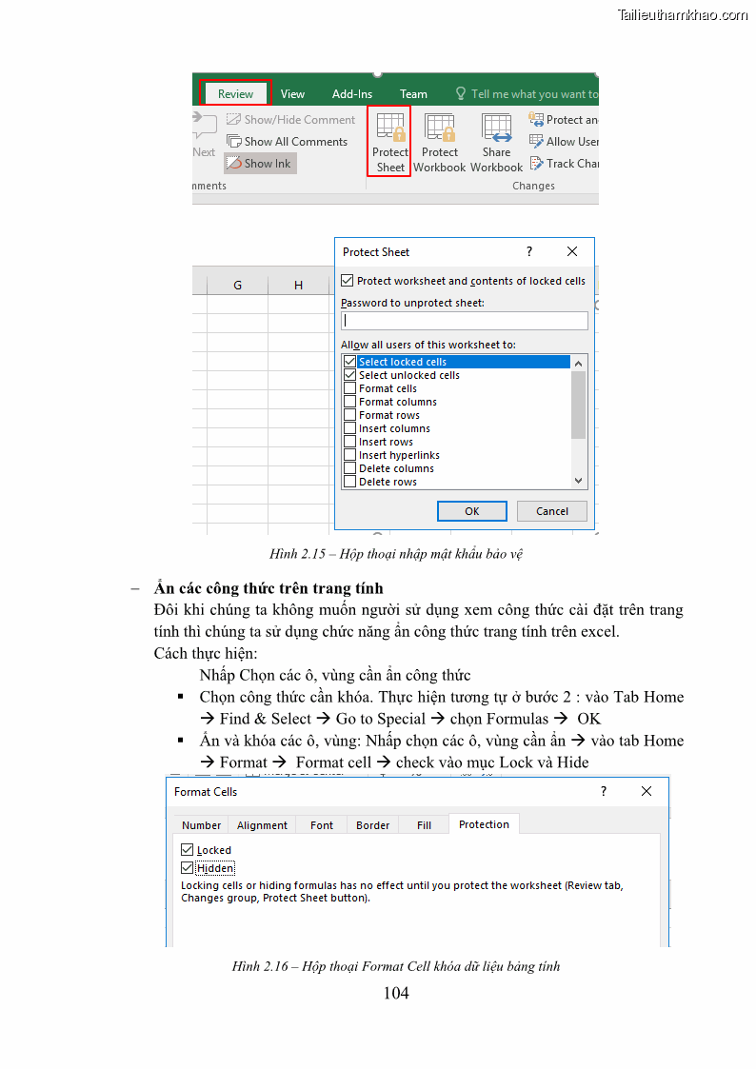Image resolution: width=756 pixels, height=1069 pixels.
Task: Click the Protect Workbook icon
Action: click(439, 128)
